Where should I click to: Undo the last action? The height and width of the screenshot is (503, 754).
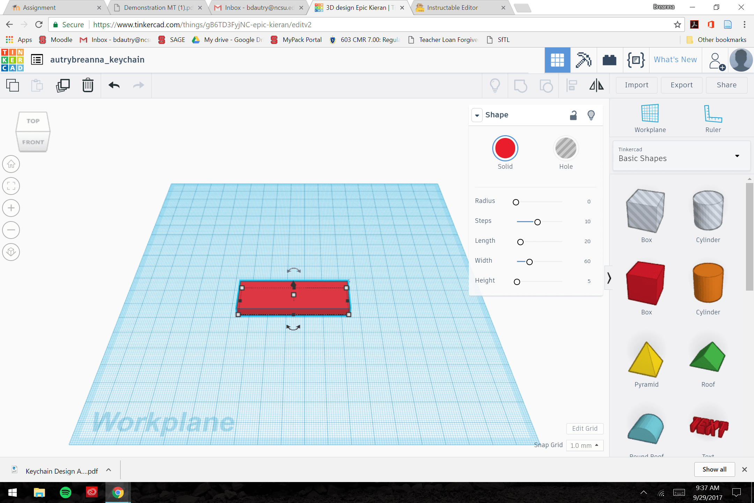[113, 85]
